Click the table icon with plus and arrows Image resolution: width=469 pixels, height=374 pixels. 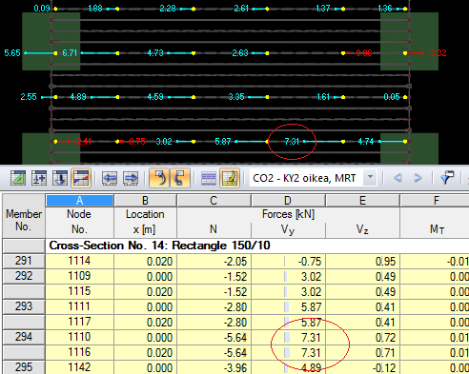pos(39,178)
